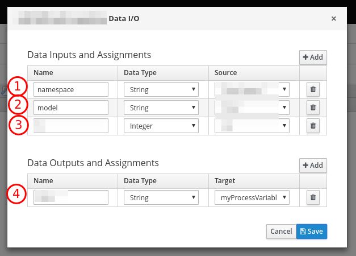Open the myProcessVariable Target dropdown
This screenshot has width=356, height=256.
click(x=252, y=197)
